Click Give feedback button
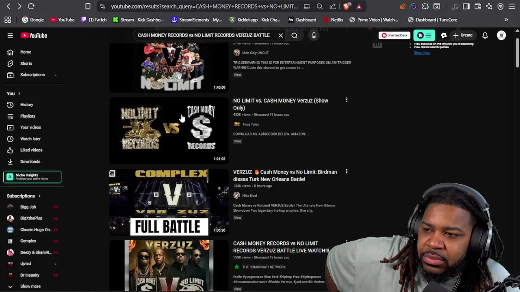520x292 pixels. pos(394,35)
